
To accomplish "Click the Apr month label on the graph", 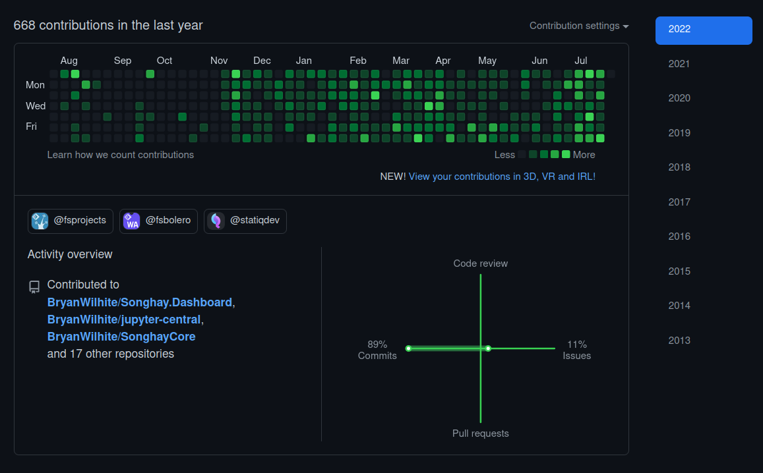I will [443, 61].
